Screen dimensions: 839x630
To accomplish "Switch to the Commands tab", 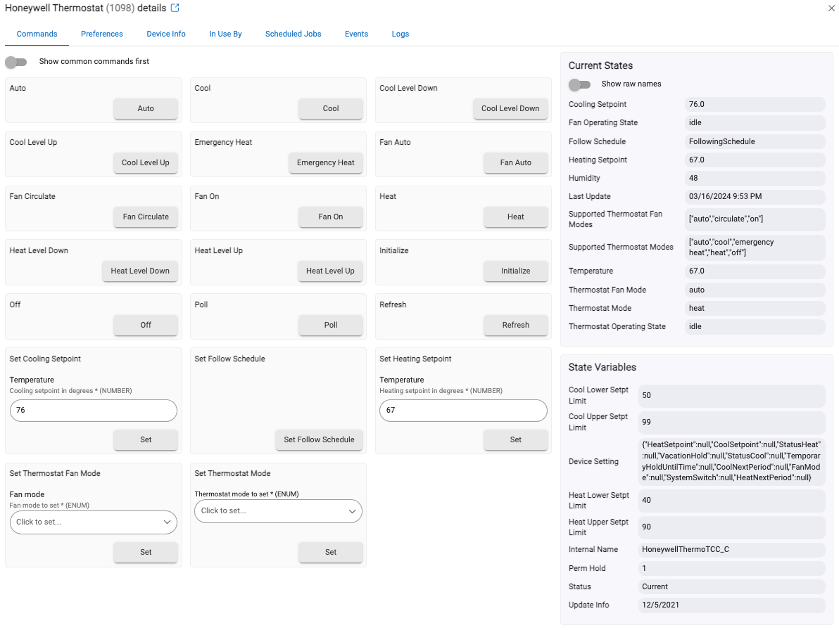I will click(x=37, y=34).
